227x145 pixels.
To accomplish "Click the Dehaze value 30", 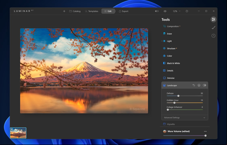I will 202,93.
